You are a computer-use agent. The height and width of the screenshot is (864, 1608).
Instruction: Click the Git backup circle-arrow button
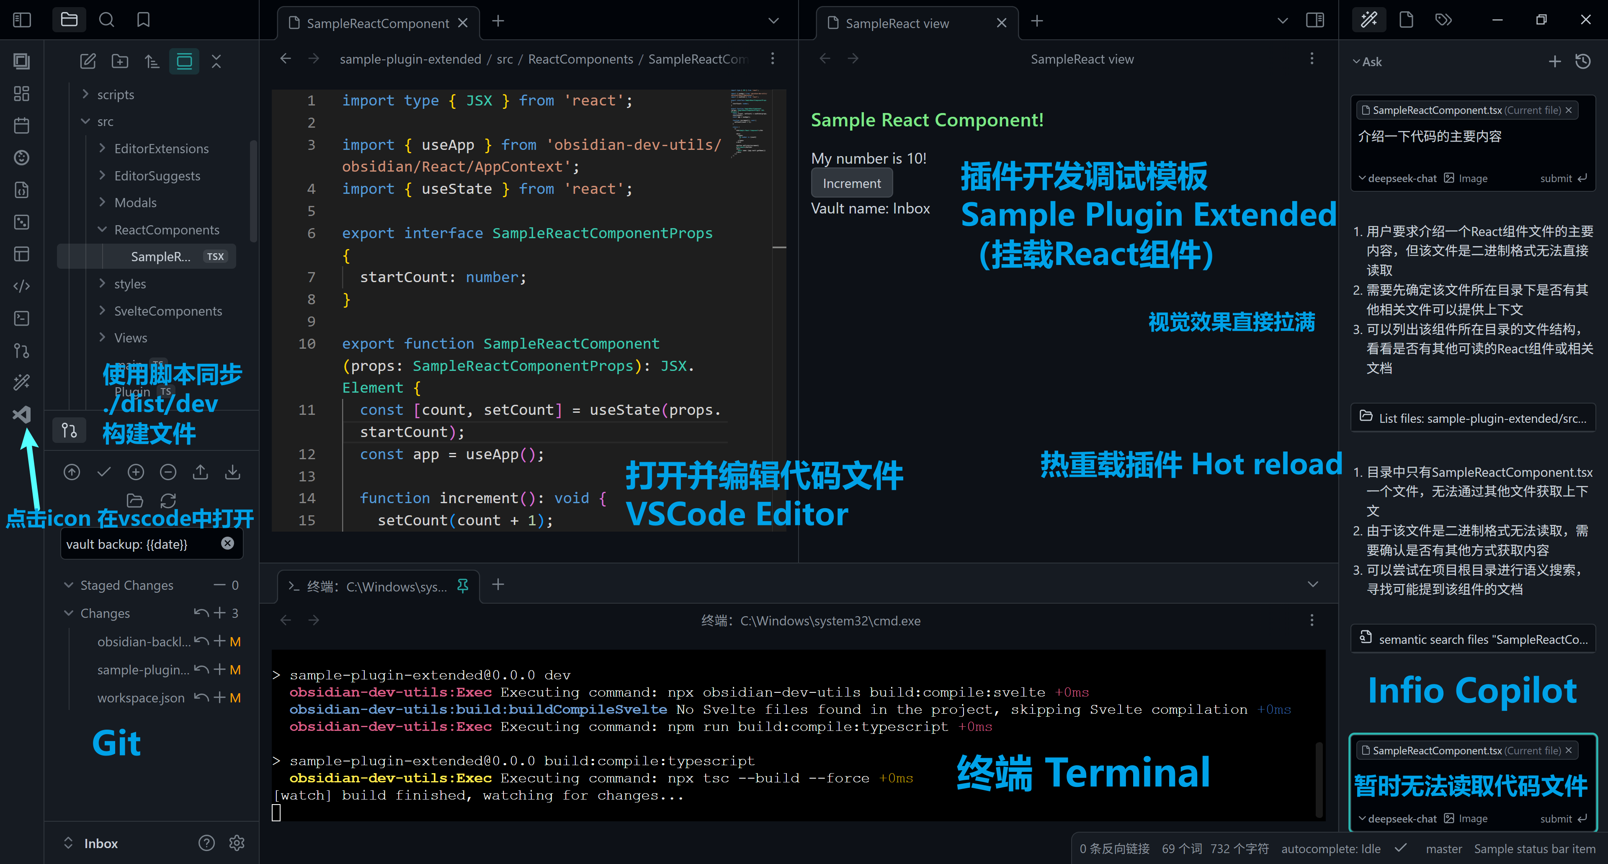(x=72, y=472)
